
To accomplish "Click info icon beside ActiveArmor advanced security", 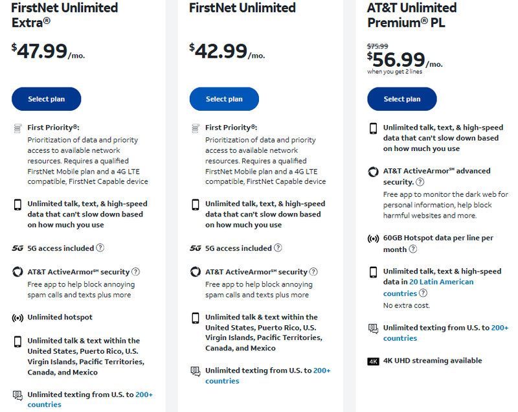I will [x=420, y=183].
